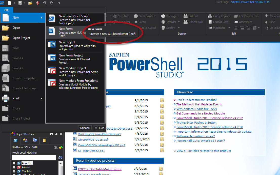Select the Cmdlets tree item
Screen dimensions: 280x175
tap(27, 171)
